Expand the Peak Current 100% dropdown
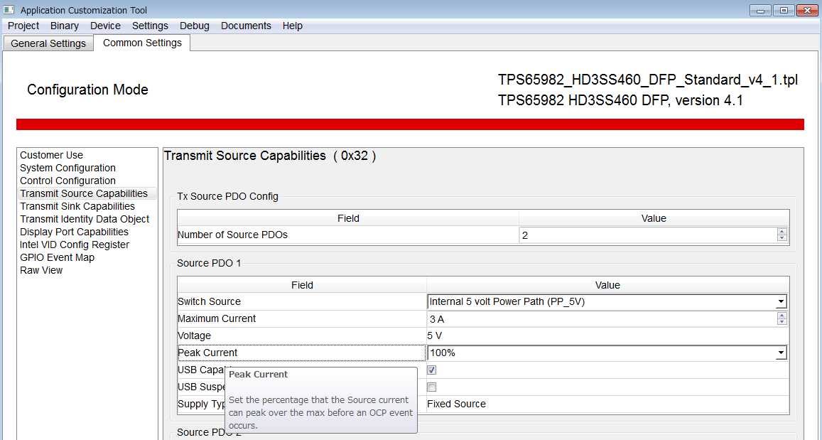Viewport: 822px width, 440px height. coord(781,353)
